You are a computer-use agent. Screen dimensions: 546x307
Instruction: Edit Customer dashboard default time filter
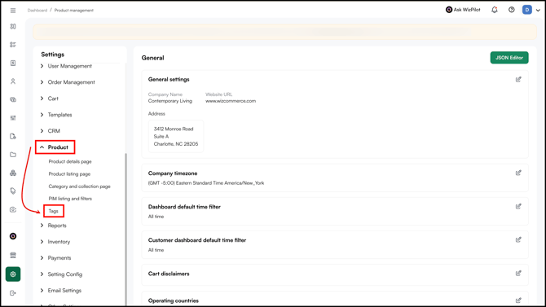click(518, 239)
